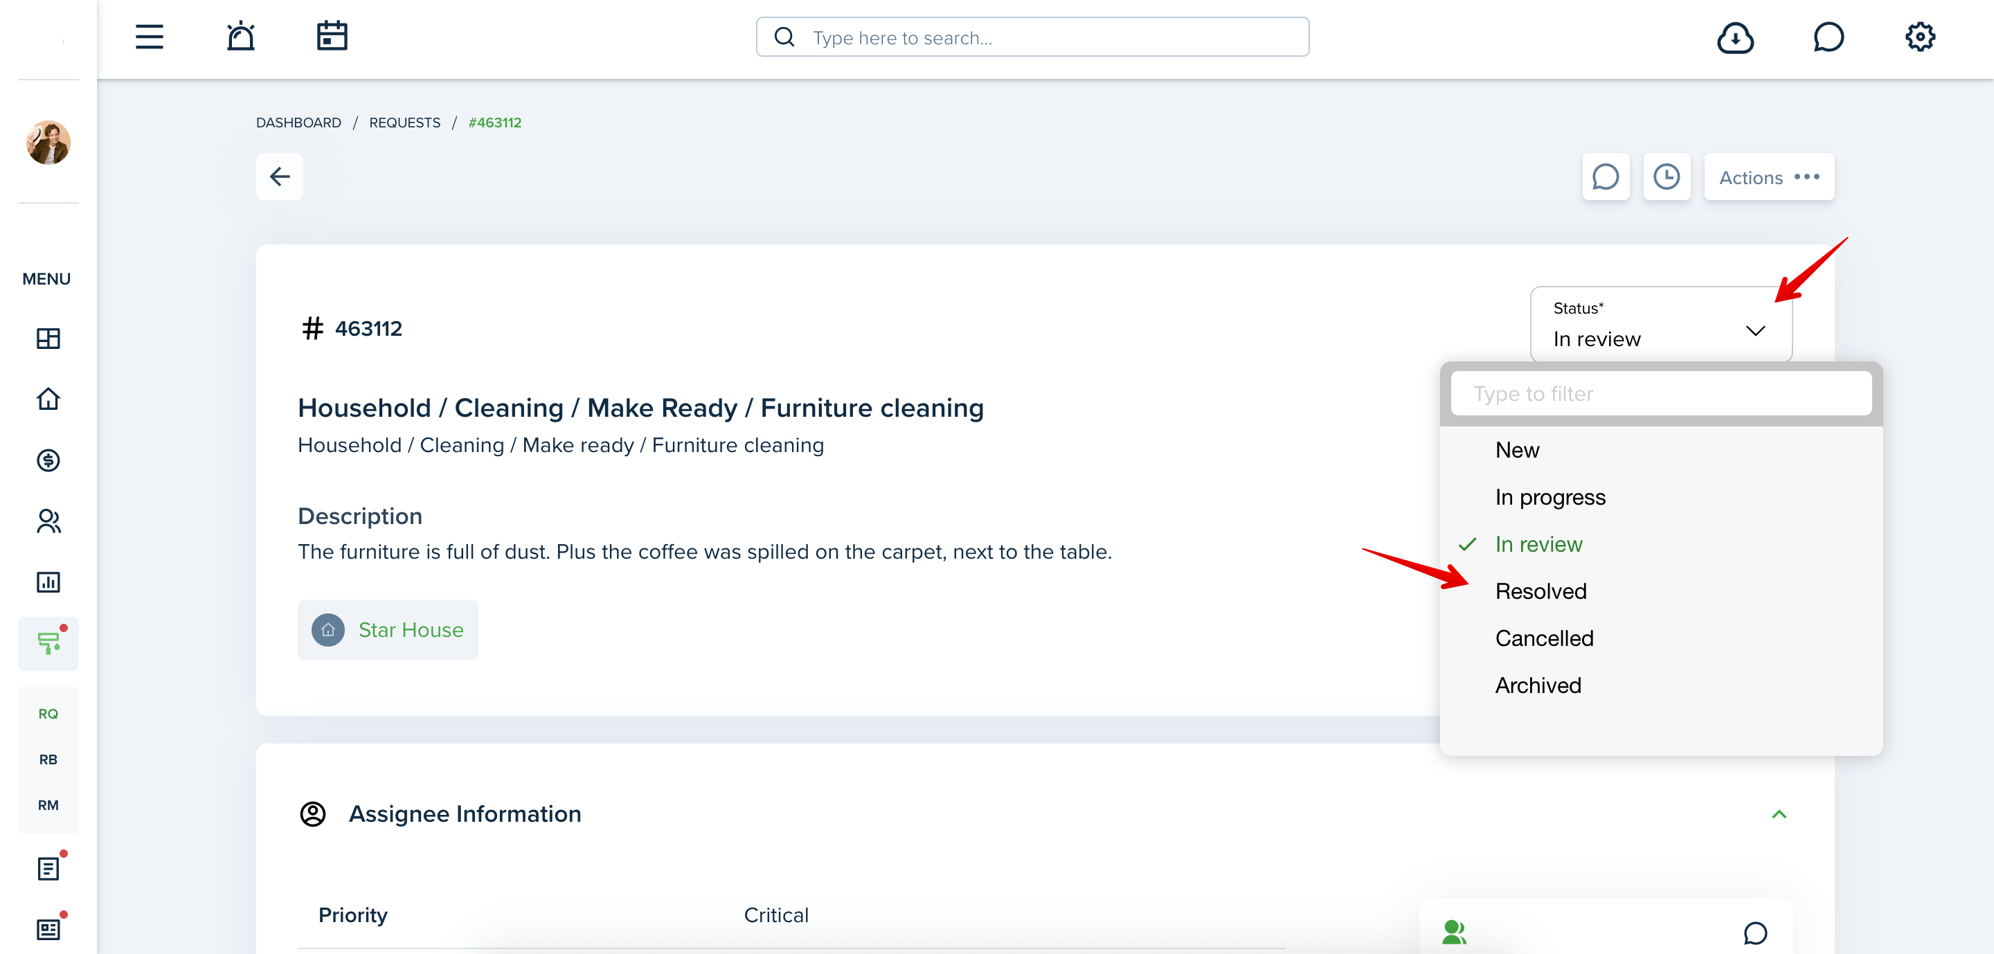This screenshot has height=954, width=1994.
Task: Open request history clock button
Action: [1667, 177]
